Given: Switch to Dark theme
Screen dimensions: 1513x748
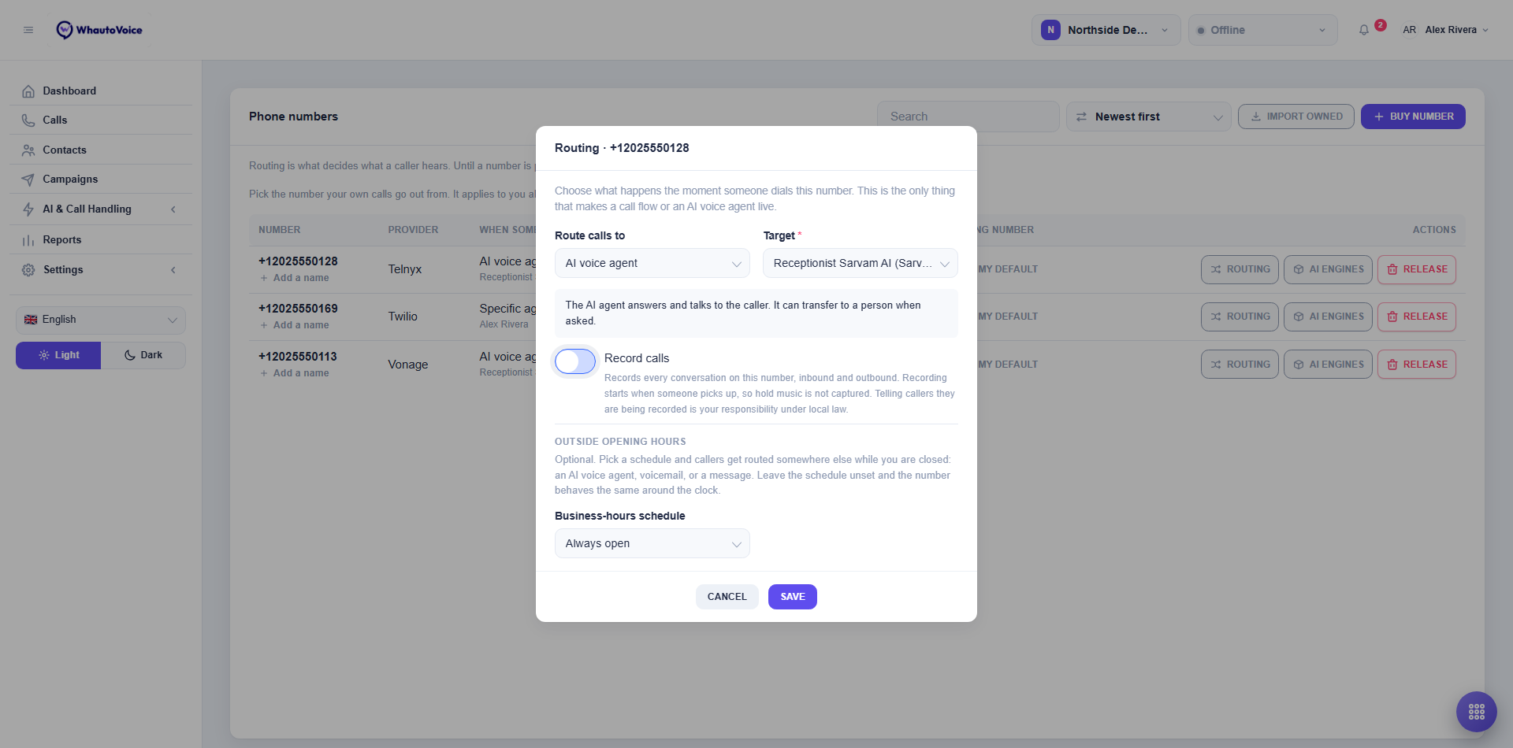Looking at the screenshot, I should pyautogui.click(x=143, y=355).
